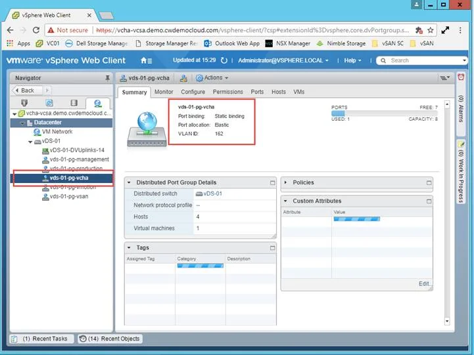Switch to the Summary tab
474x355 pixels.
(x=134, y=93)
